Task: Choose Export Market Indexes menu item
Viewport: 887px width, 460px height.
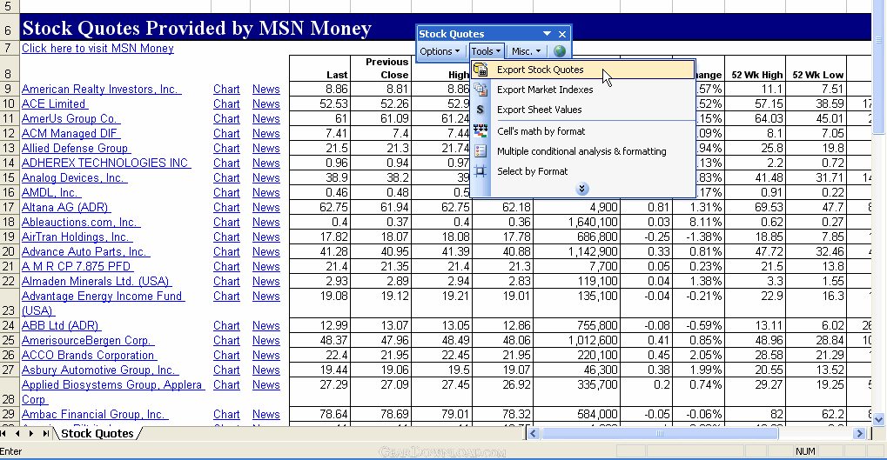Action: coord(582,90)
